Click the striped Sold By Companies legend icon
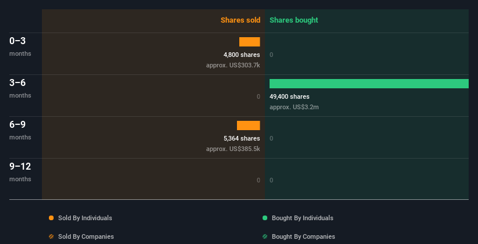Image resolution: width=478 pixels, height=244 pixels. click(51, 236)
